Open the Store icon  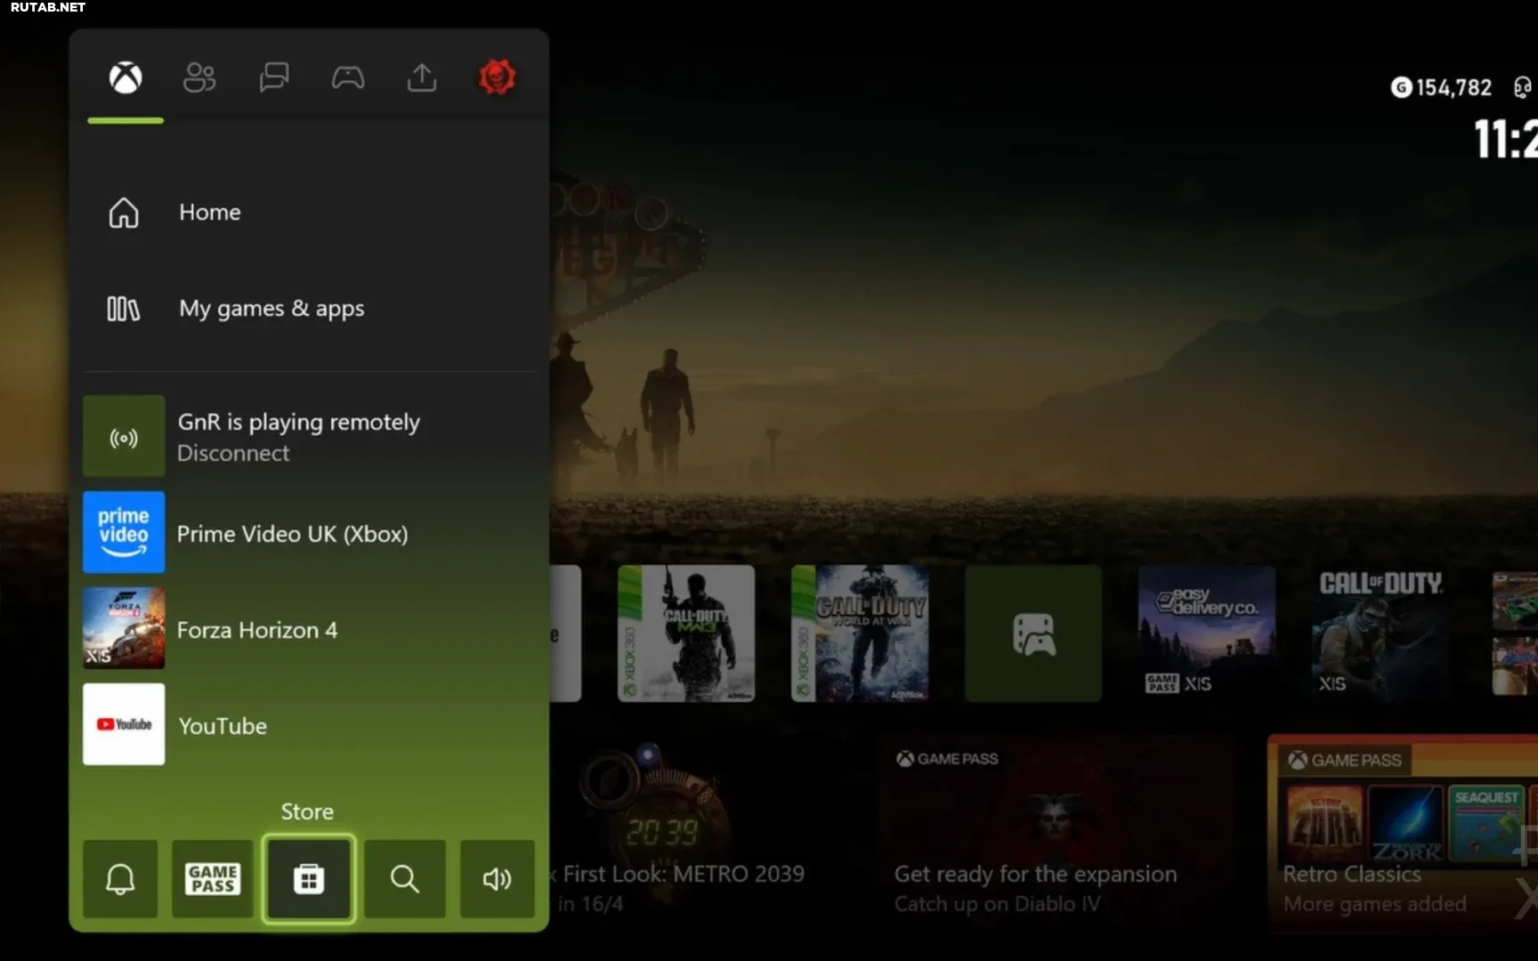pyautogui.click(x=308, y=879)
